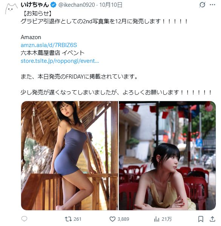Click the @ikechan0920 handle
Viewport: 221px width, 226px height.
77,5
